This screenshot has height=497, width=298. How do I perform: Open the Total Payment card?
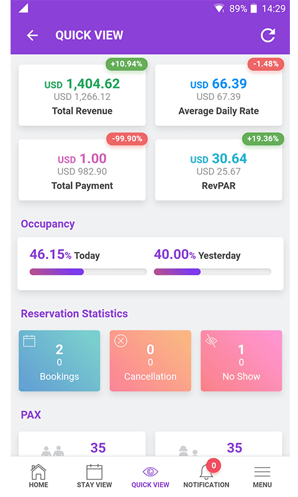coord(83,170)
